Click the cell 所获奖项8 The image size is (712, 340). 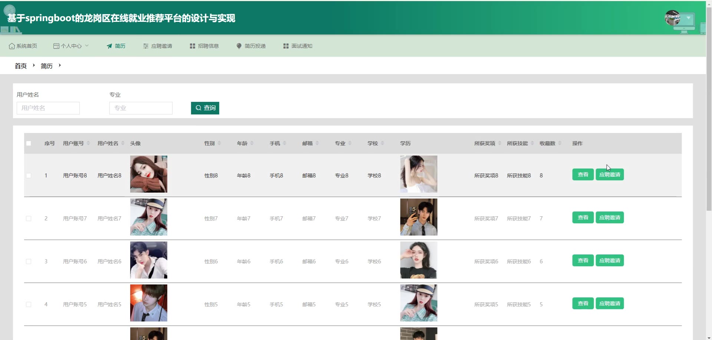(486, 176)
